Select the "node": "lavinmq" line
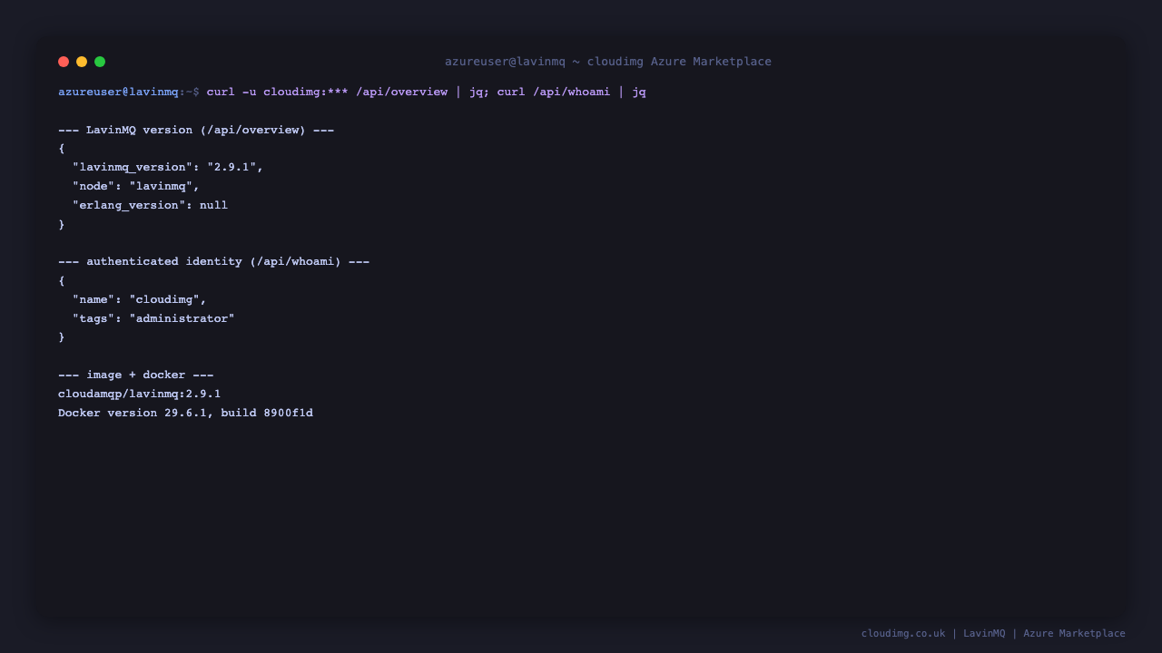 (136, 186)
